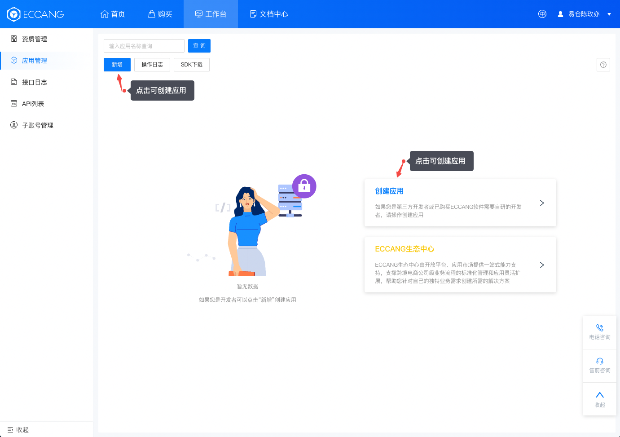The height and width of the screenshot is (437, 620).
Task: Click the 易仓陈玫亦 username
Action: (x=584, y=14)
